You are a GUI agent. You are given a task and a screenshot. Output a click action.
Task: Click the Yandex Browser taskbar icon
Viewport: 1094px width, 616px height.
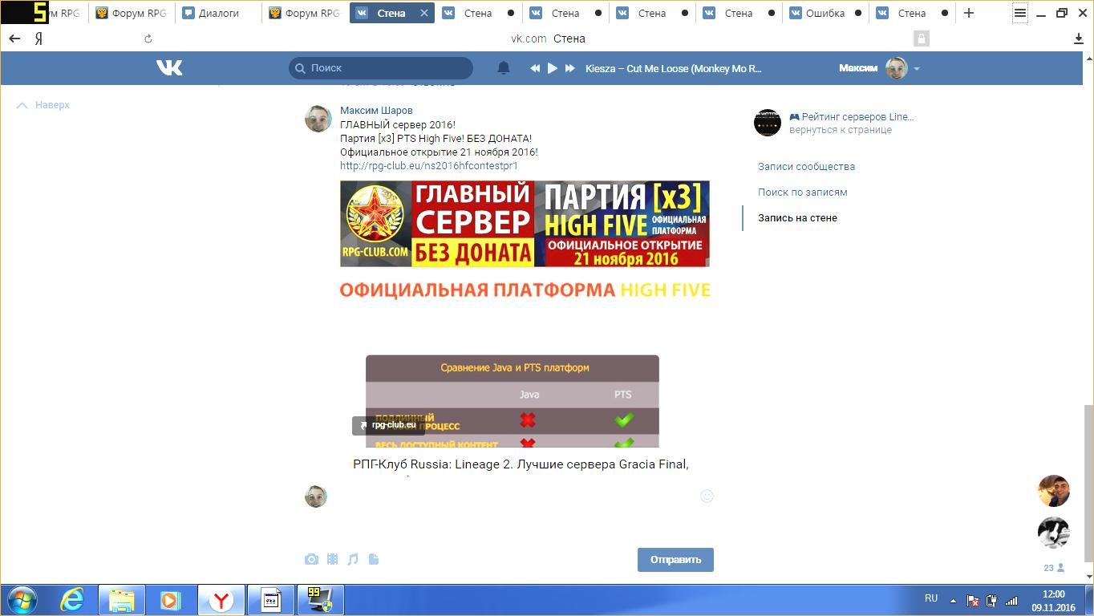[x=221, y=600]
